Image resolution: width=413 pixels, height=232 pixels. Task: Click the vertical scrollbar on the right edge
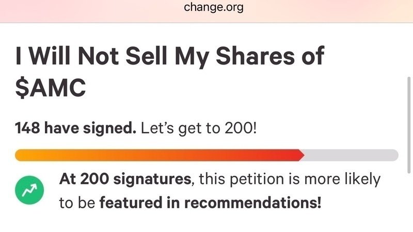(409, 124)
